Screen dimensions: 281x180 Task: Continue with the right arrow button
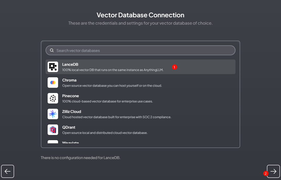(x=273, y=171)
